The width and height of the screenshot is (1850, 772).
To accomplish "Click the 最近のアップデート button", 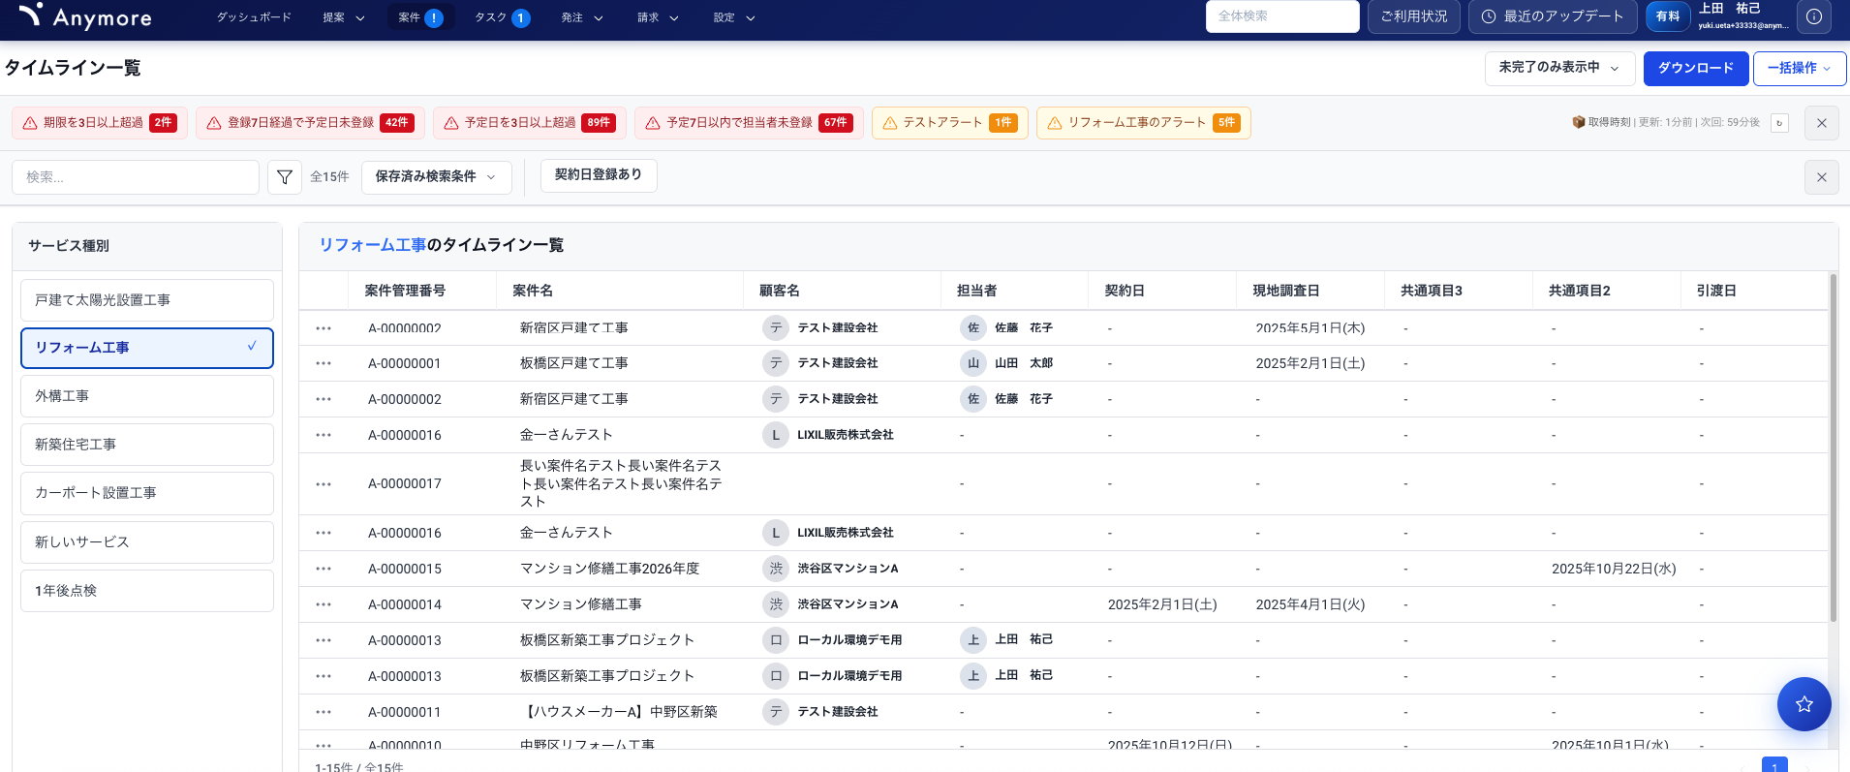I will [x=1553, y=16].
